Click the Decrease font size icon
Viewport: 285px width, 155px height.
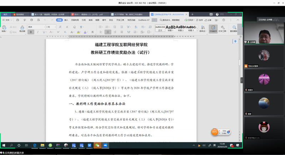click(67, 27)
